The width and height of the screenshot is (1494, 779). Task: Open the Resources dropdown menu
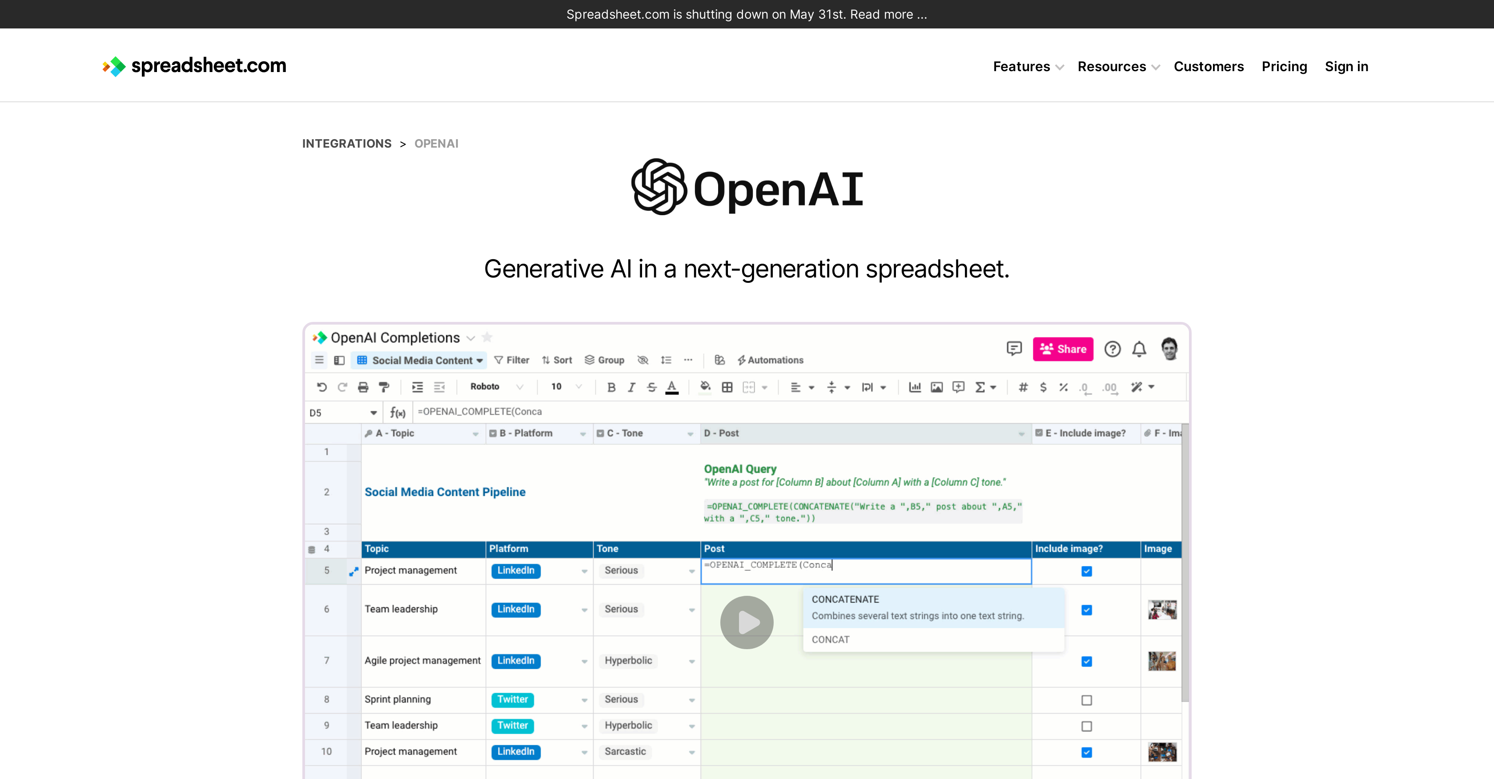click(1119, 67)
